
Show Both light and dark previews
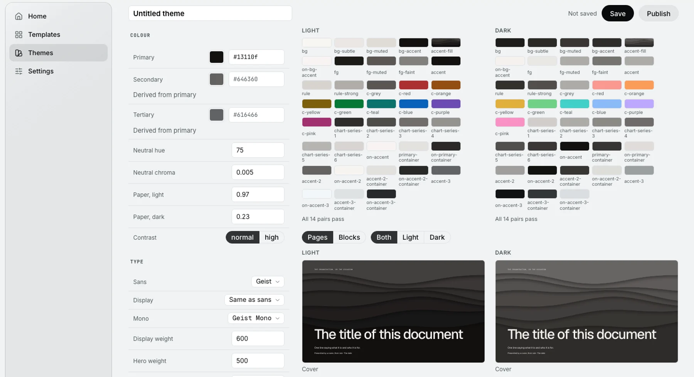(x=384, y=237)
